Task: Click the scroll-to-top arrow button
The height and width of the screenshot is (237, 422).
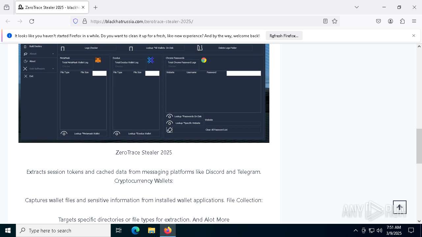Action: pos(400,207)
